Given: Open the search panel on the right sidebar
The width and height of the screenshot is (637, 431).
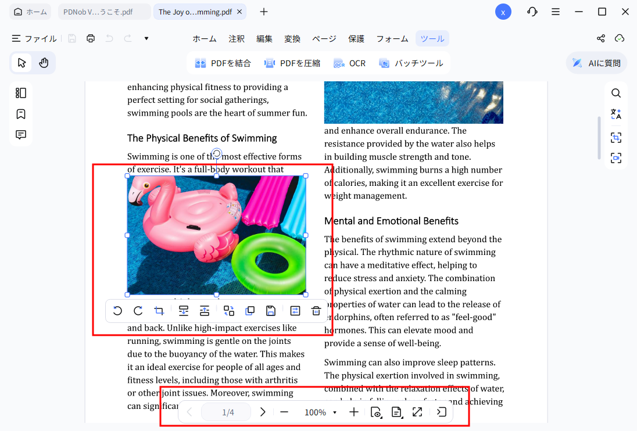Looking at the screenshot, I should (x=616, y=93).
